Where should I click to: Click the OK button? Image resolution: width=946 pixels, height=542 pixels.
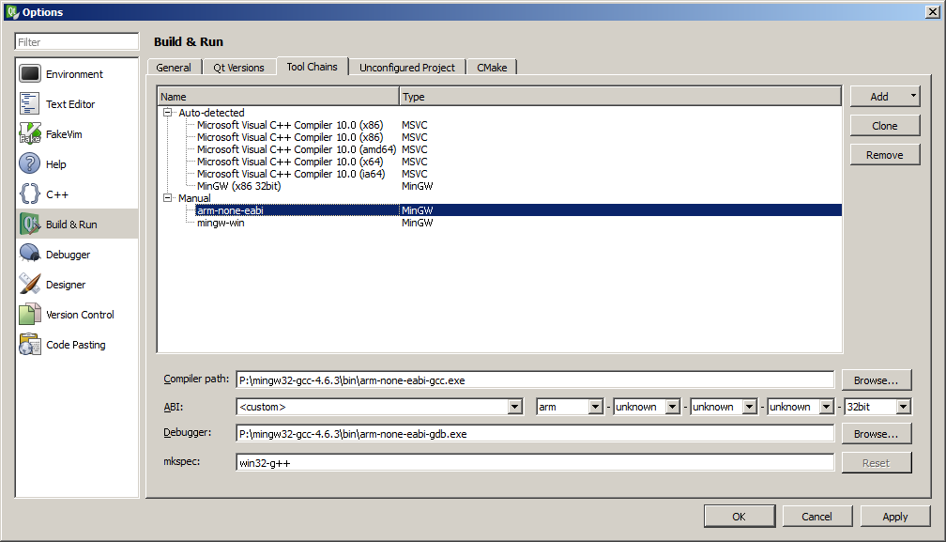pyautogui.click(x=740, y=517)
